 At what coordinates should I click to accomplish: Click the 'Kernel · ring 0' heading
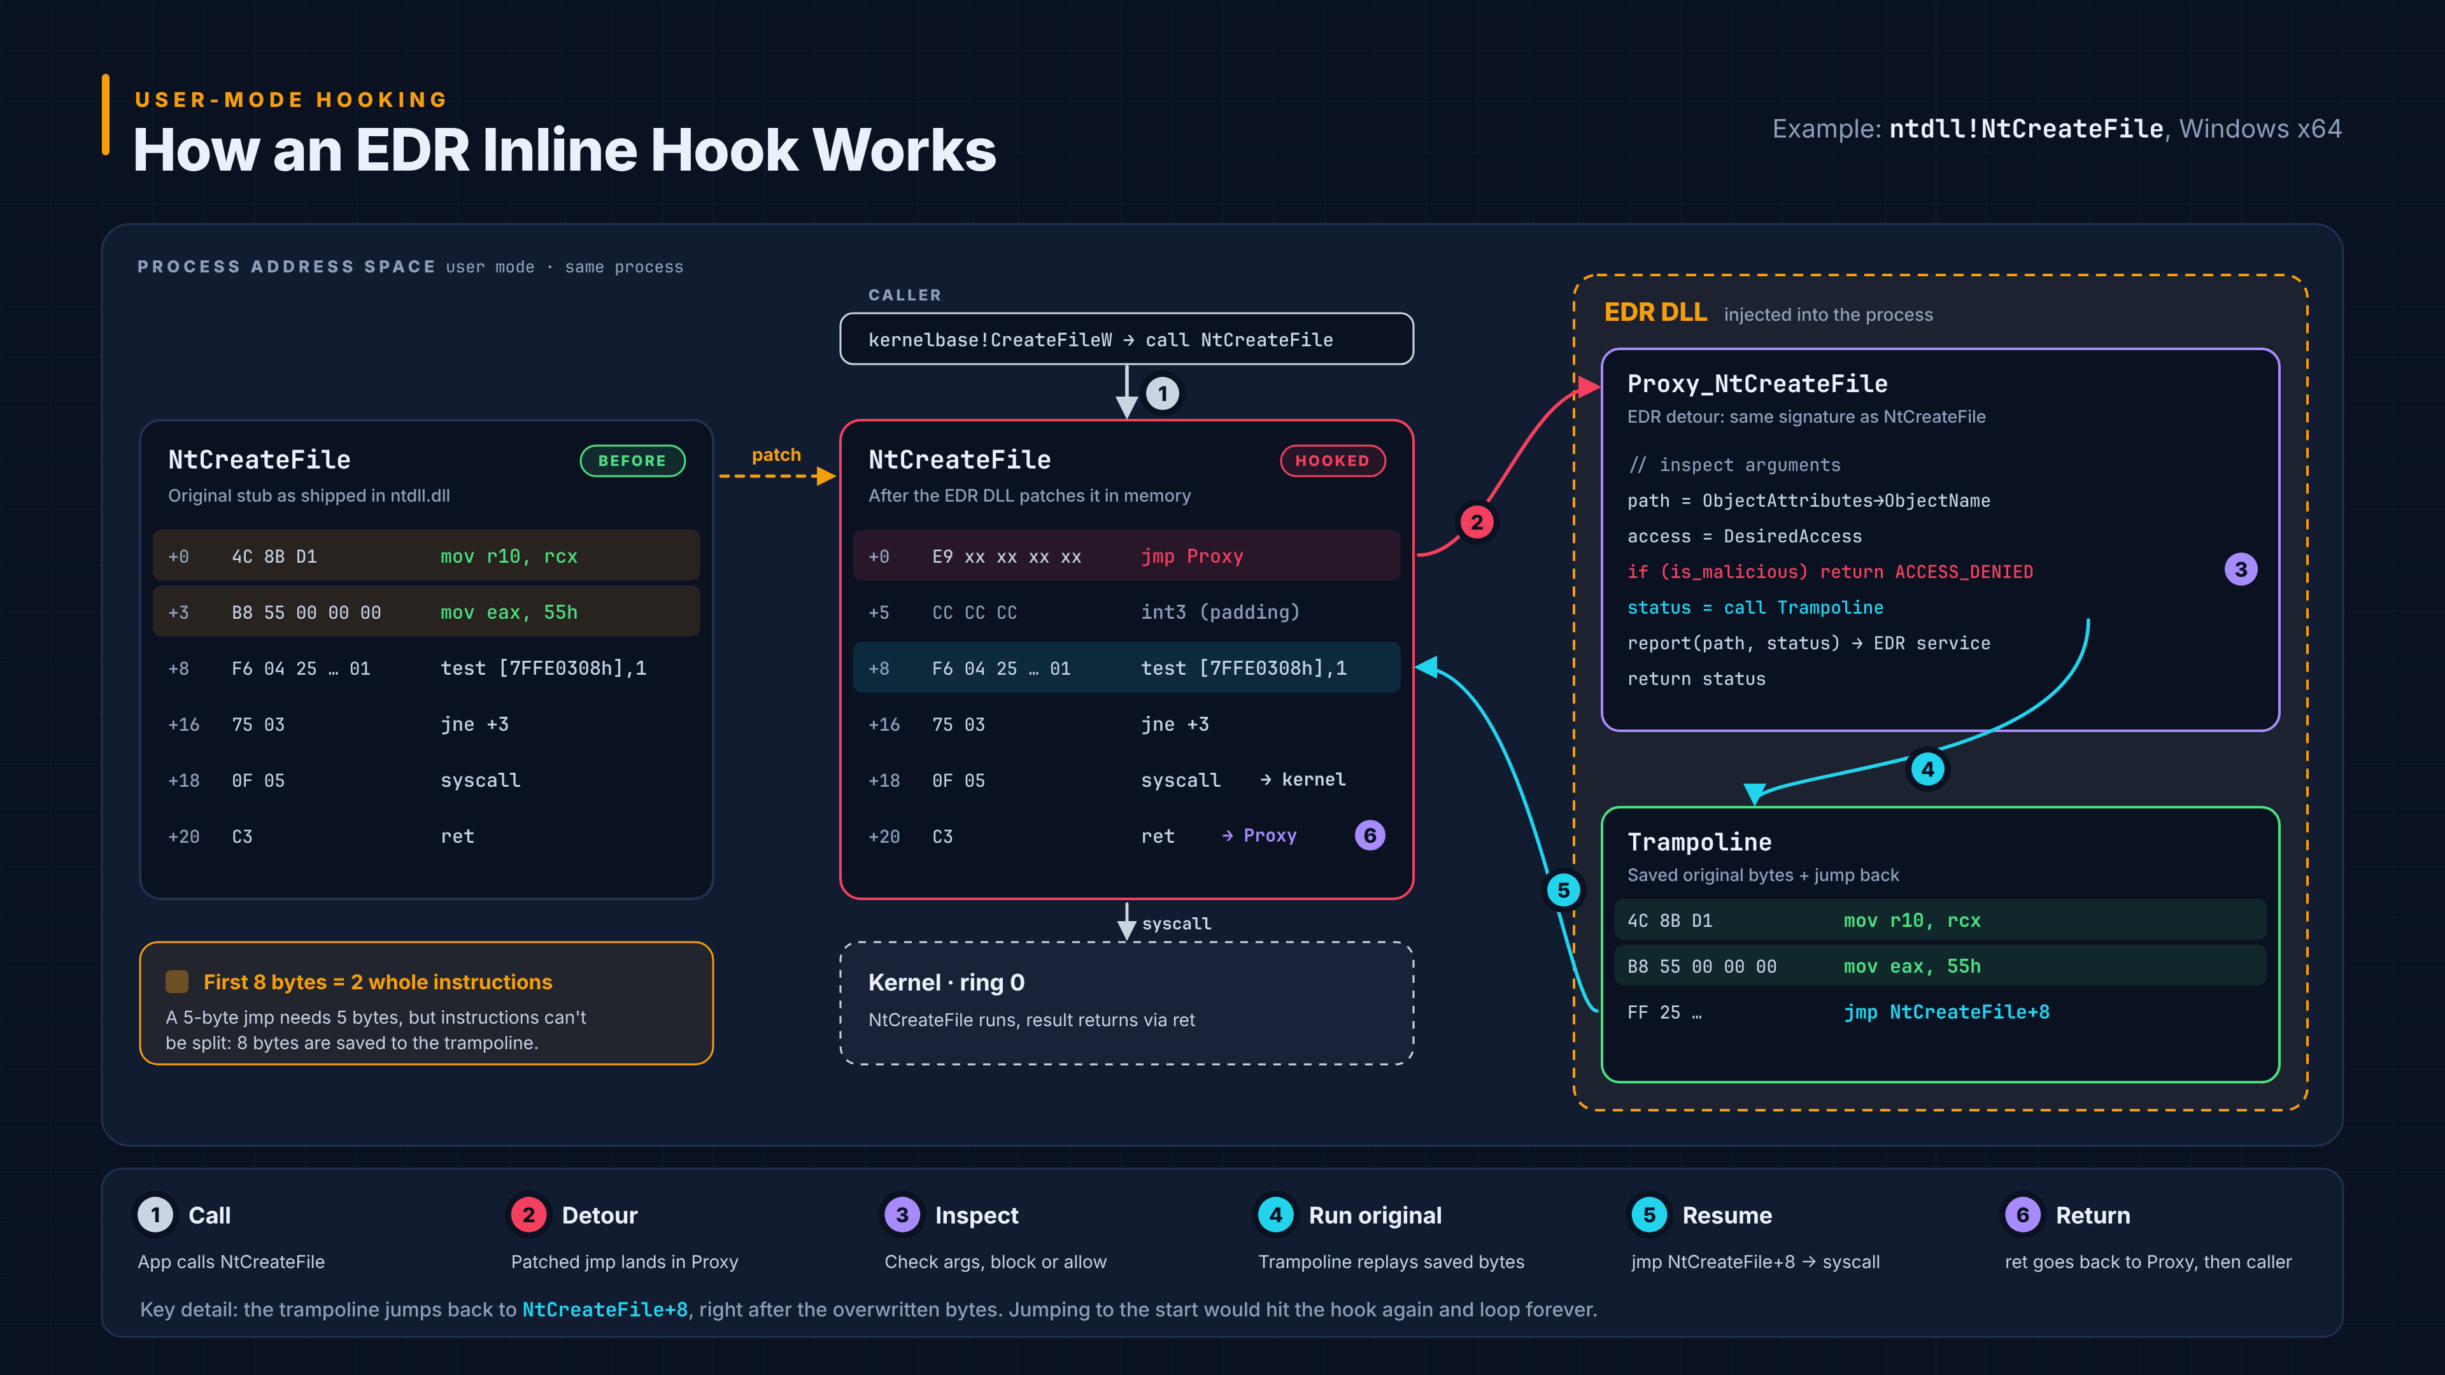pyautogui.click(x=946, y=982)
